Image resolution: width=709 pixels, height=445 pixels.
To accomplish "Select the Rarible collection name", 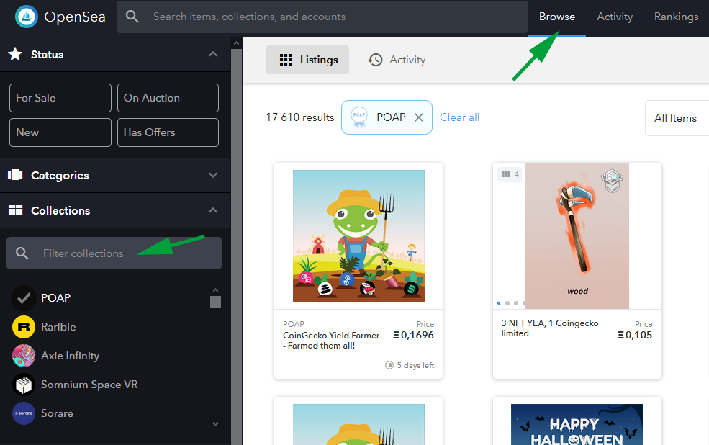I will (x=58, y=327).
